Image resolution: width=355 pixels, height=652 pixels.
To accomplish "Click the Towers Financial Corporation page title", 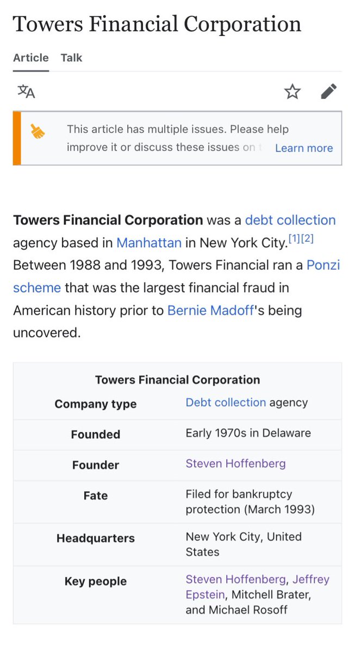I will (157, 24).
